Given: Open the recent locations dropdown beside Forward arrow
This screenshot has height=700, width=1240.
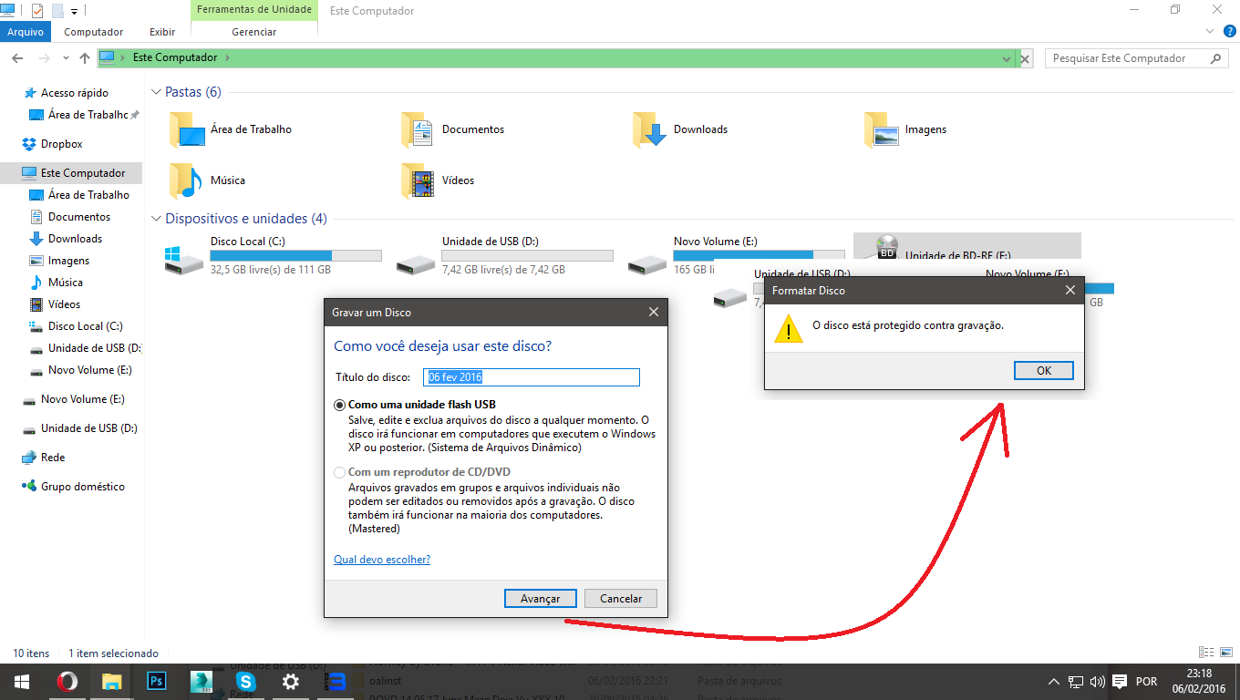Looking at the screenshot, I should pos(66,58).
